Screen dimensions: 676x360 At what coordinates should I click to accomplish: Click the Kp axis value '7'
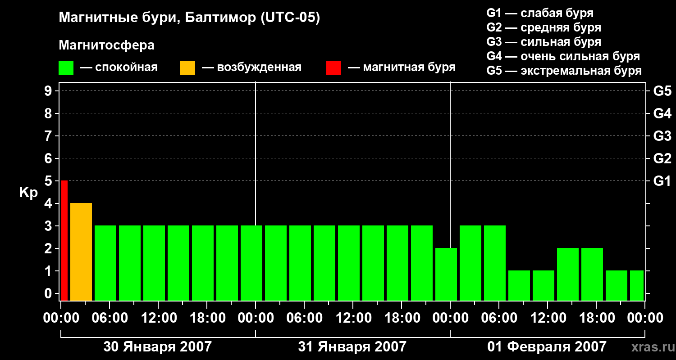point(49,136)
